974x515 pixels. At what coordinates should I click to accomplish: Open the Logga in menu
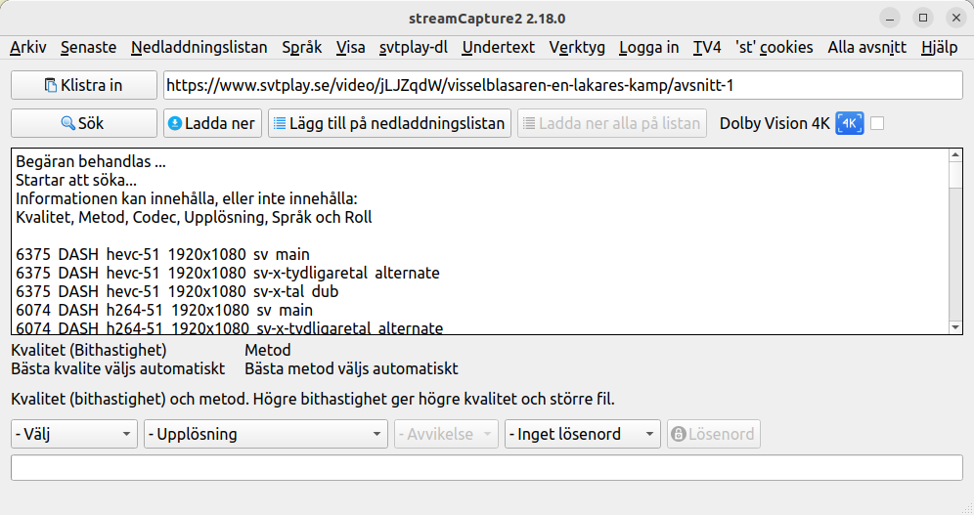pos(648,47)
